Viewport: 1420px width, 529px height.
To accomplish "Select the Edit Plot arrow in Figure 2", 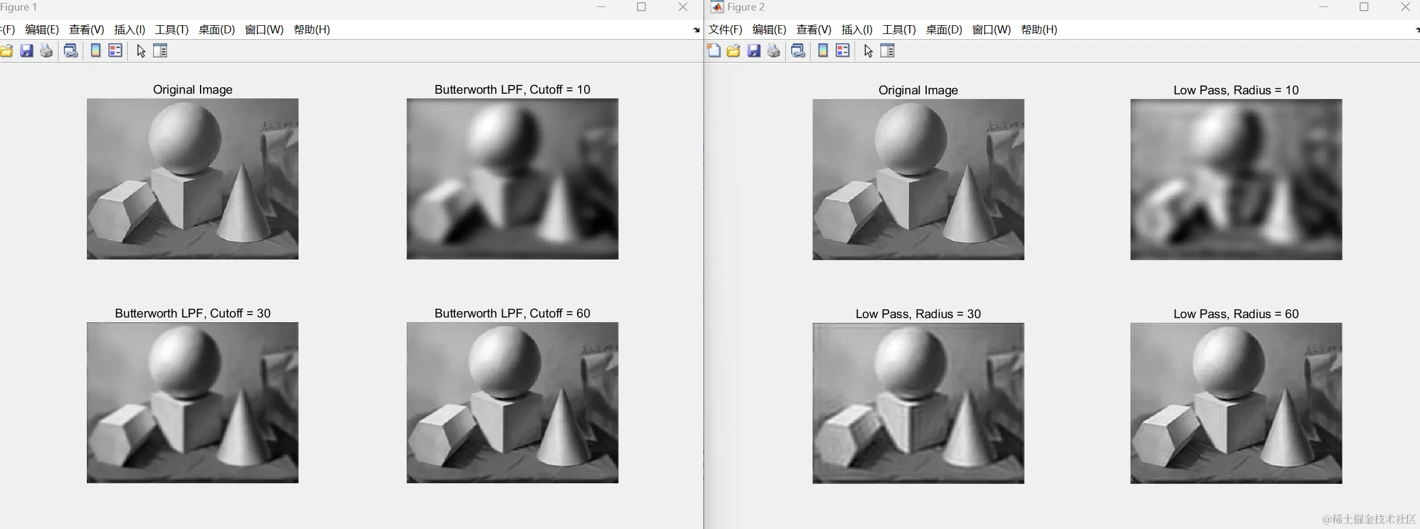I will point(868,51).
